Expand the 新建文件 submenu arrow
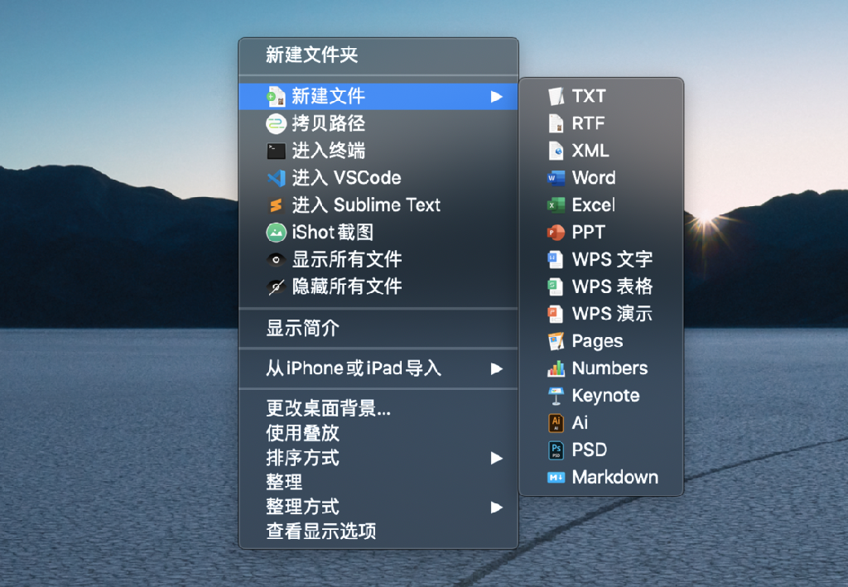The image size is (848, 587). [x=497, y=97]
